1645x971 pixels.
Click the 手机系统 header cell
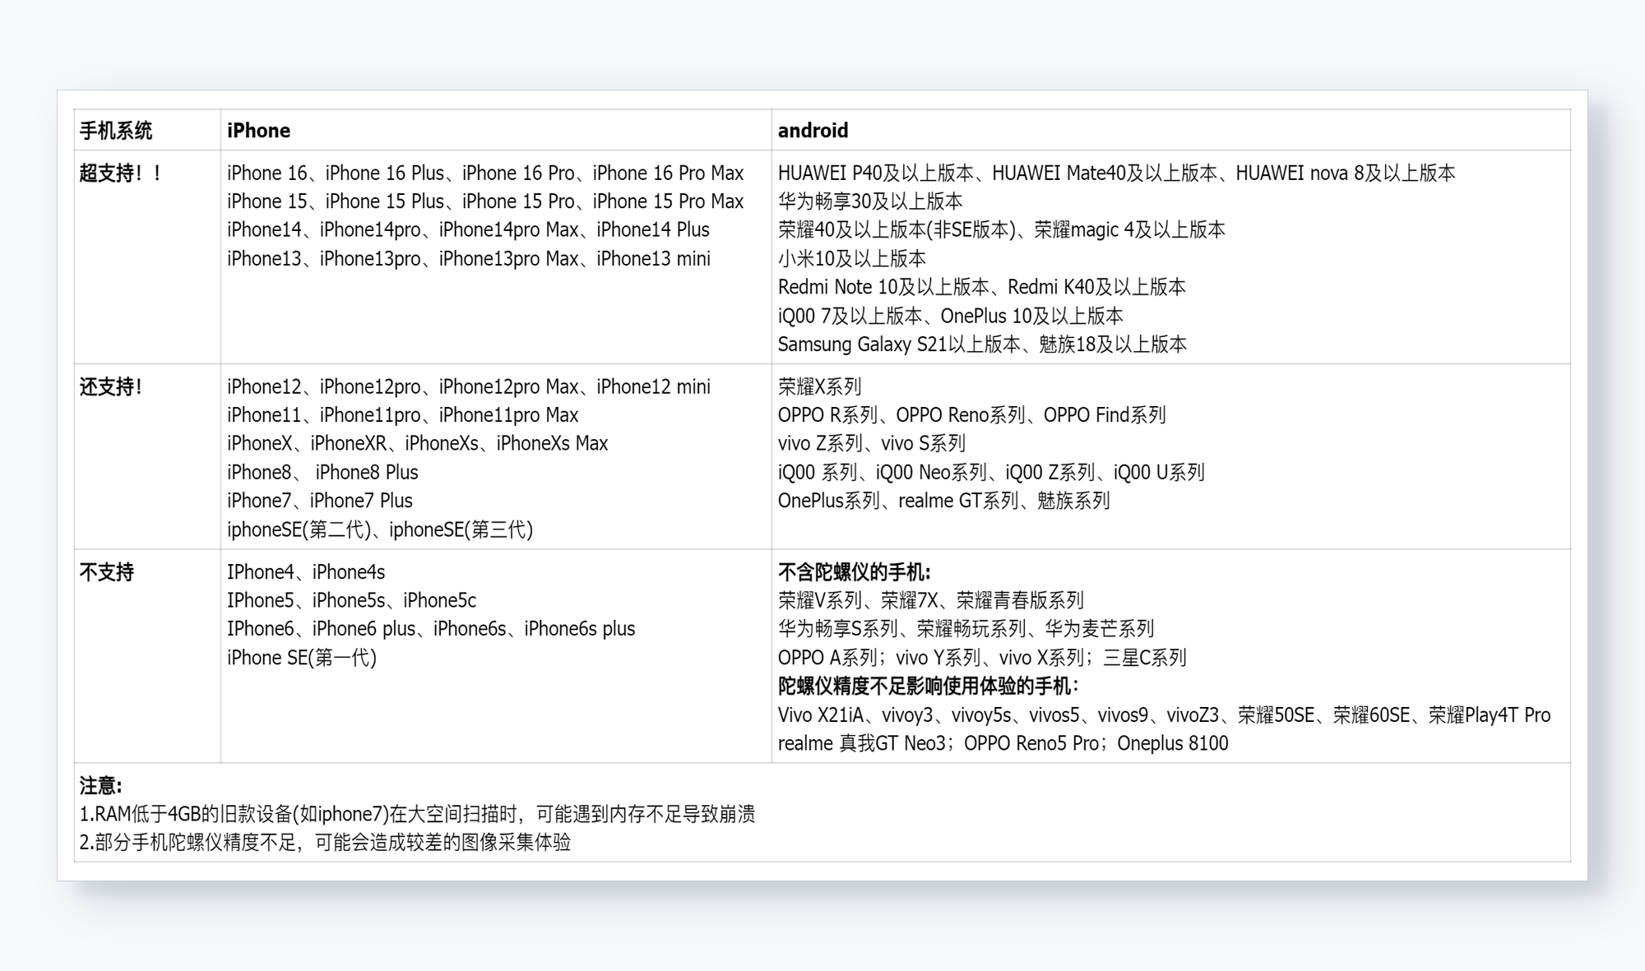coord(118,130)
